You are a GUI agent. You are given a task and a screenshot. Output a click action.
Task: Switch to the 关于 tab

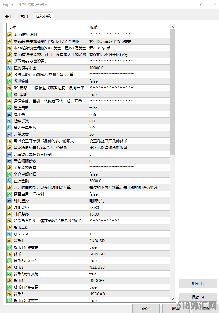click(9, 16)
